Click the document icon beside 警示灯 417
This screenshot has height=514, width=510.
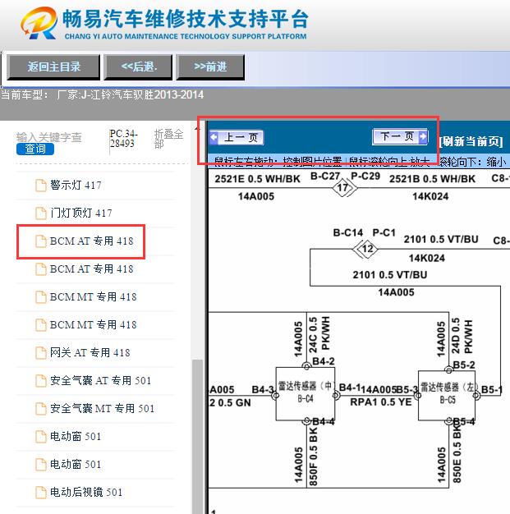tap(41, 186)
